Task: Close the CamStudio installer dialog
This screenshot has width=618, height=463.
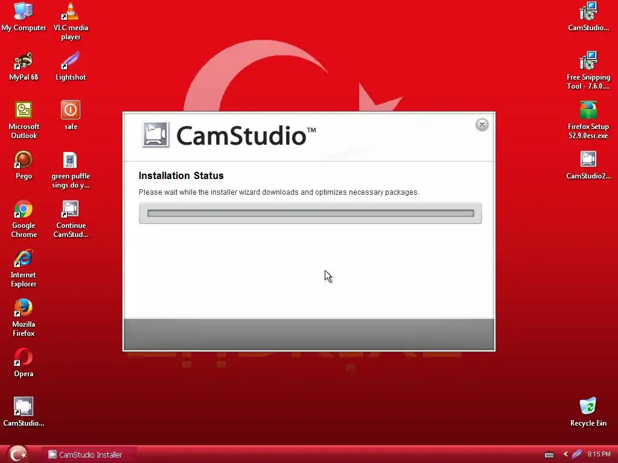Action: point(482,125)
